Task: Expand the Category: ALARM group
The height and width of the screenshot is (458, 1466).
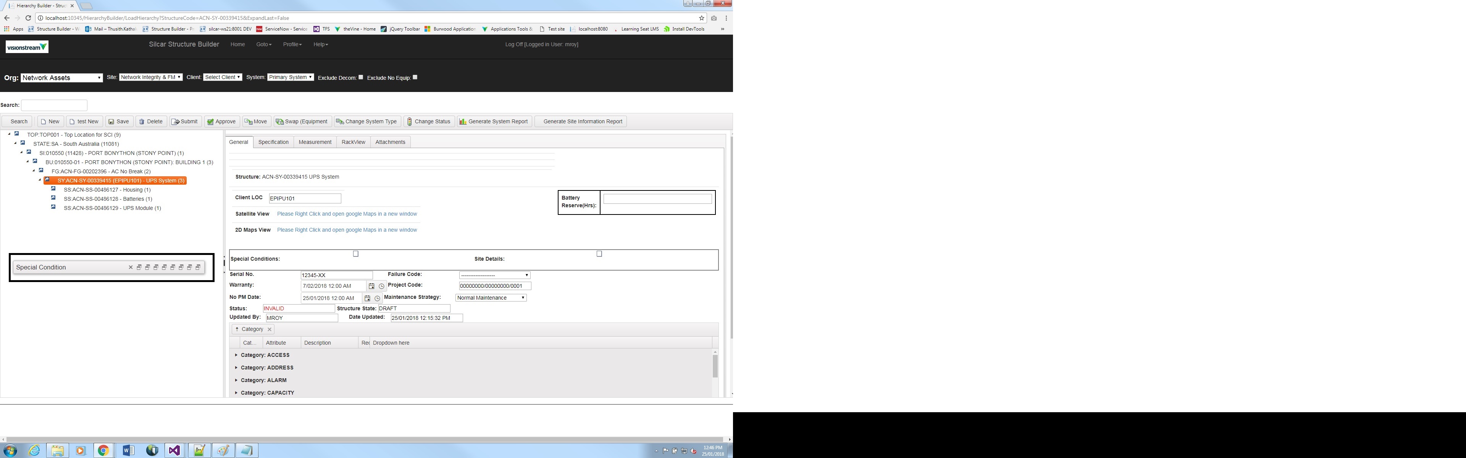Action: [x=236, y=380]
